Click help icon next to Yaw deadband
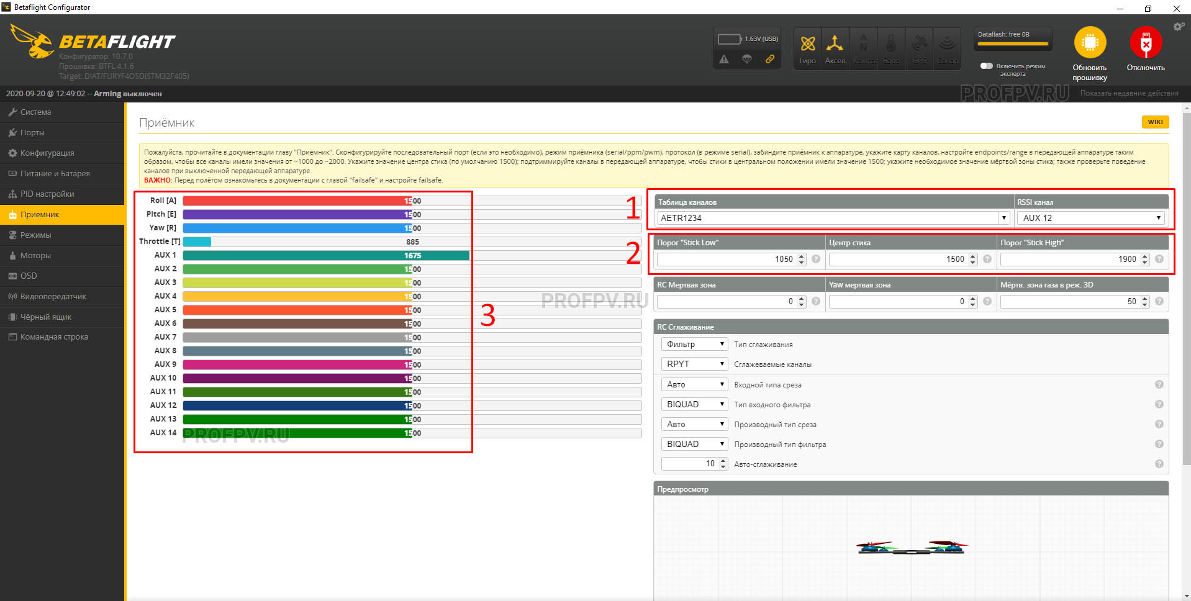This screenshot has width=1191, height=601. [987, 301]
